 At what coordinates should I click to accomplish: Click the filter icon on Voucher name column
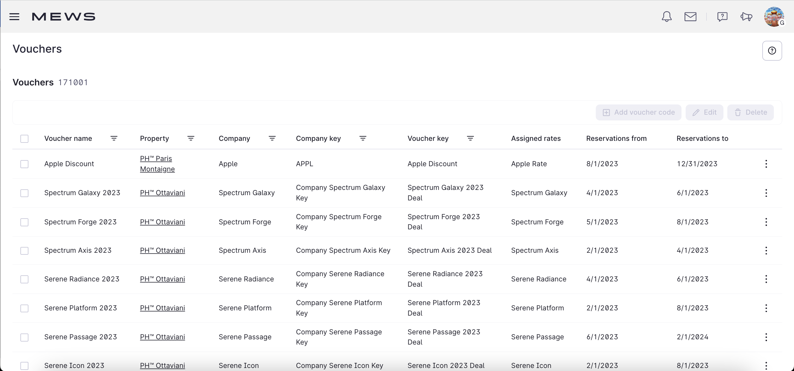(x=114, y=138)
